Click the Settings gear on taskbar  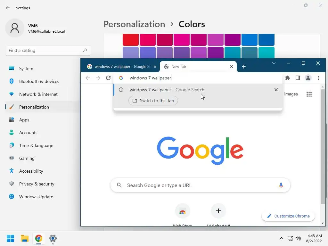(x=53, y=238)
